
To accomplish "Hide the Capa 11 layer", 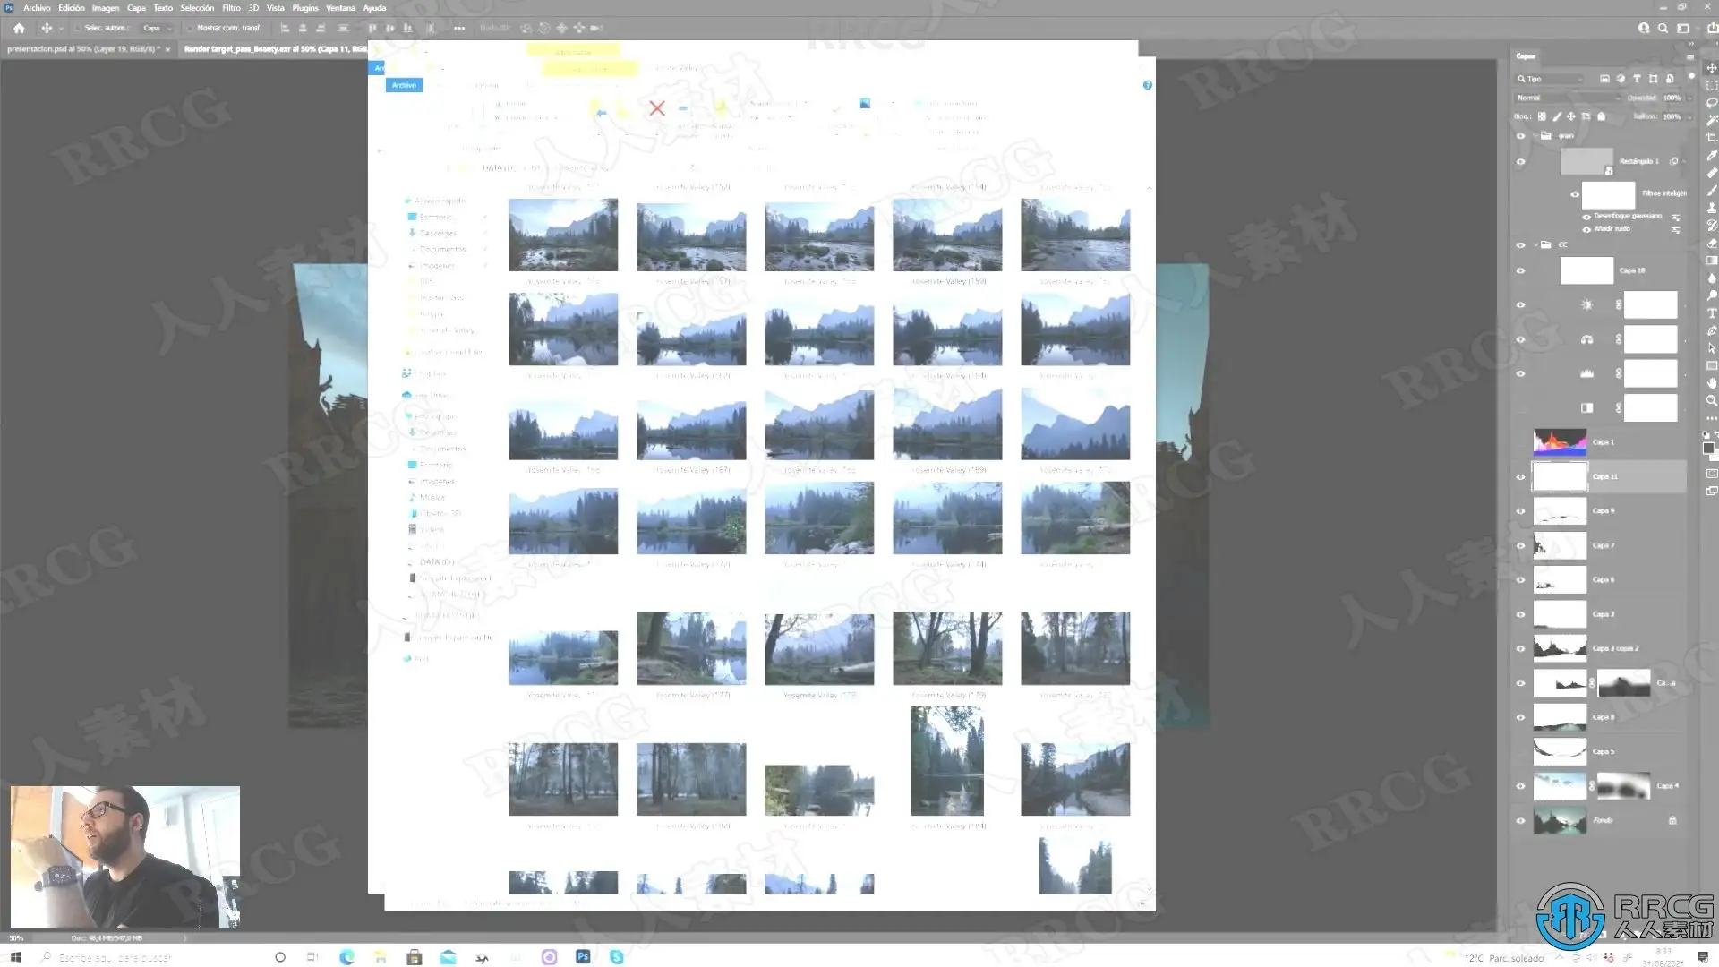I will pos(1520,476).
